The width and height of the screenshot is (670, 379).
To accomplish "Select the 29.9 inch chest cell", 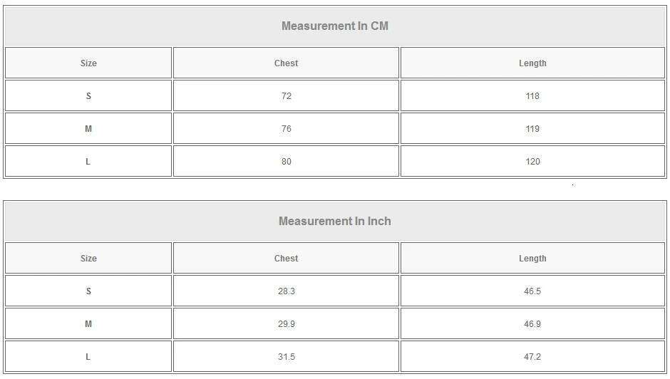I will [286, 324].
